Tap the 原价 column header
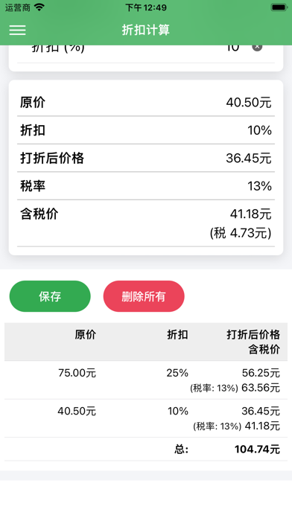The height and width of the screenshot is (518, 292). 85,335
